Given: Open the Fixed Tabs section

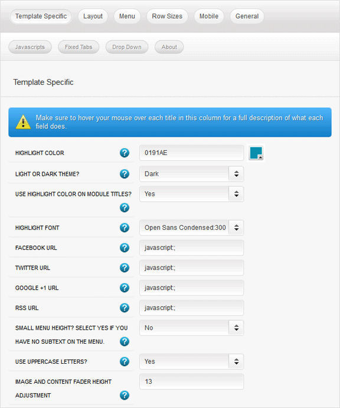Looking at the screenshot, I should (79, 47).
